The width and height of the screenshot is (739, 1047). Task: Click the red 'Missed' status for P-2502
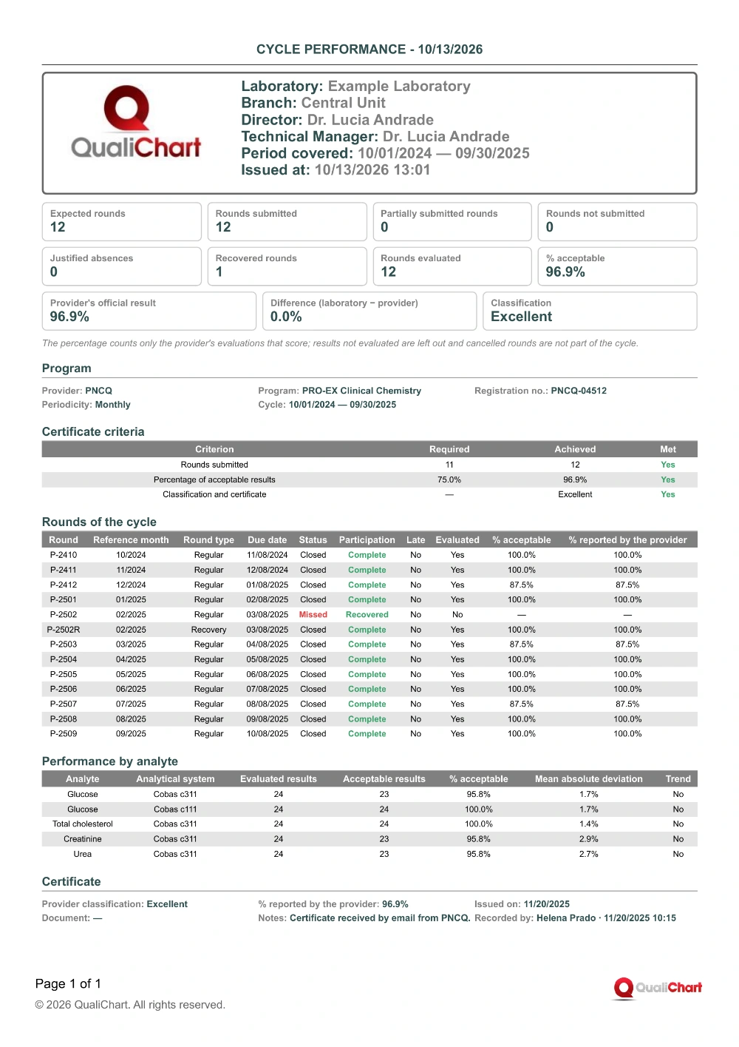tap(313, 615)
